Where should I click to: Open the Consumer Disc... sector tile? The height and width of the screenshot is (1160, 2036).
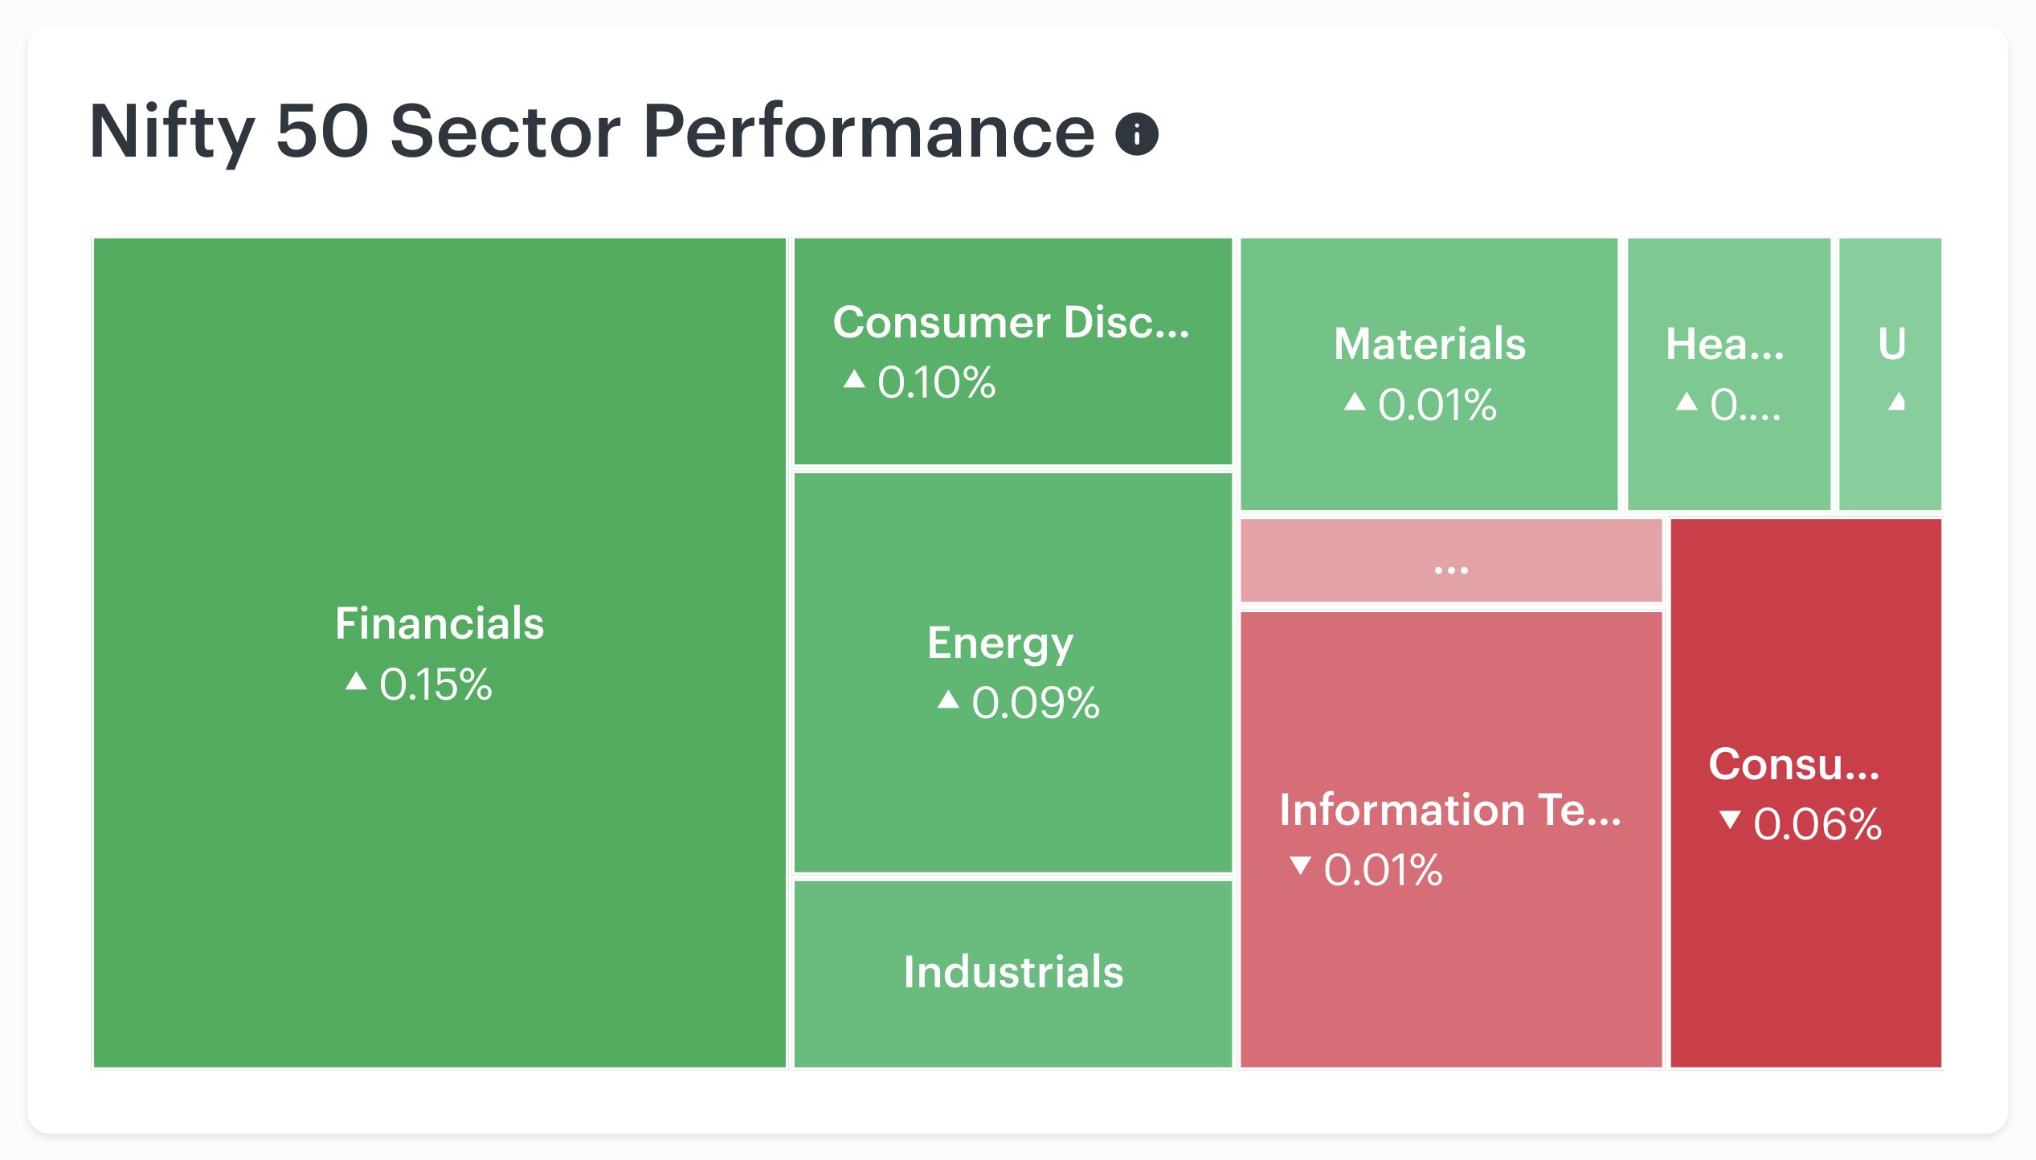pos(1012,351)
